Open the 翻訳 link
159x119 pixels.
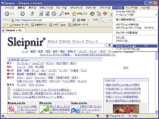[33, 51]
